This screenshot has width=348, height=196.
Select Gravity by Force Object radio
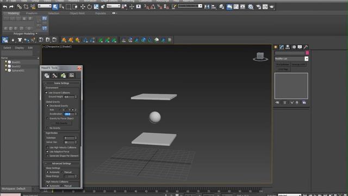point(47,119)
